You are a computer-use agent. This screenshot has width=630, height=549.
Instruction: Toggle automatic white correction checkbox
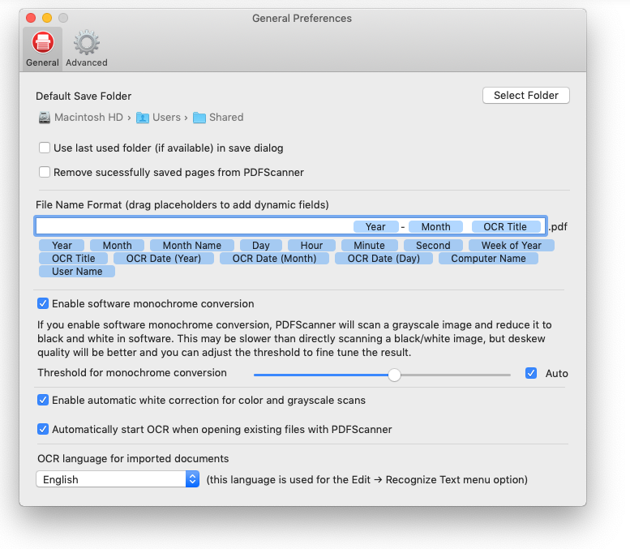click(x=43, y=400)
